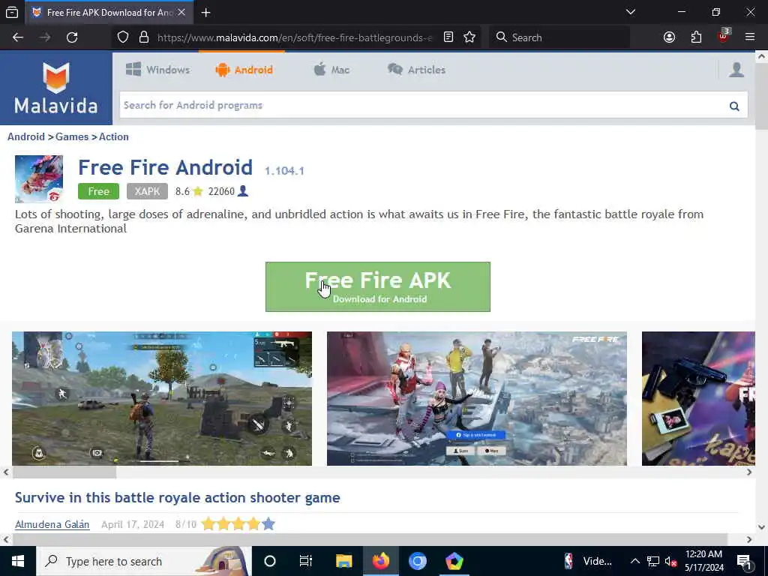Image resolution: width=768 pixels, height=576 pixels.
Task: Open network status tray icon
Action: tap(653, 561)
